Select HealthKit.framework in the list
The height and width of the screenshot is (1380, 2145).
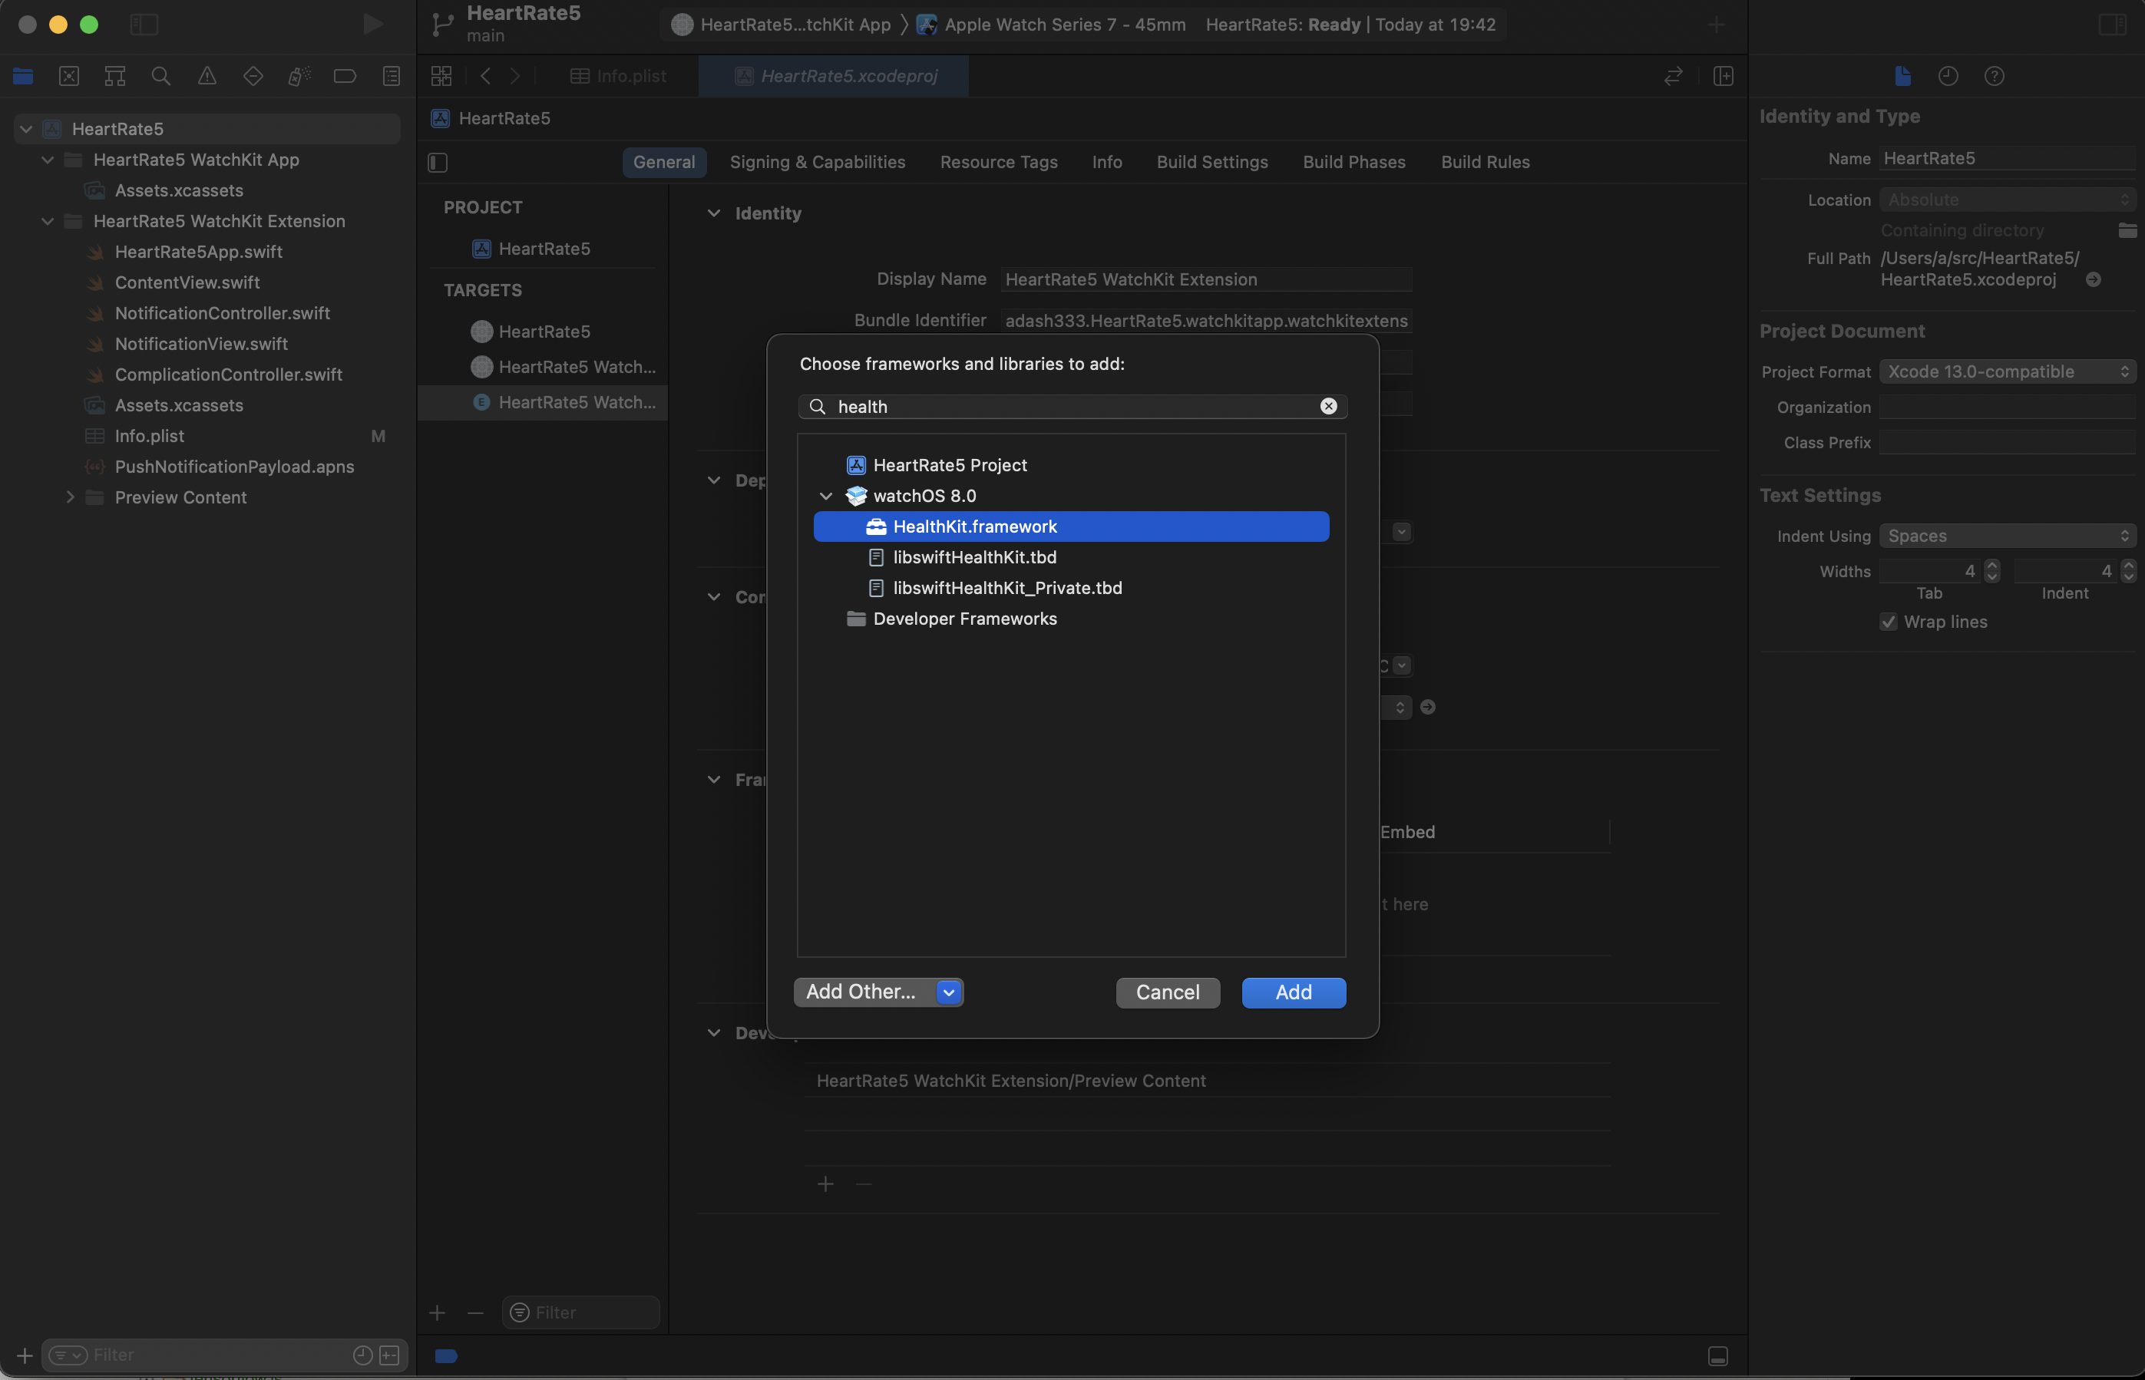1071,527
